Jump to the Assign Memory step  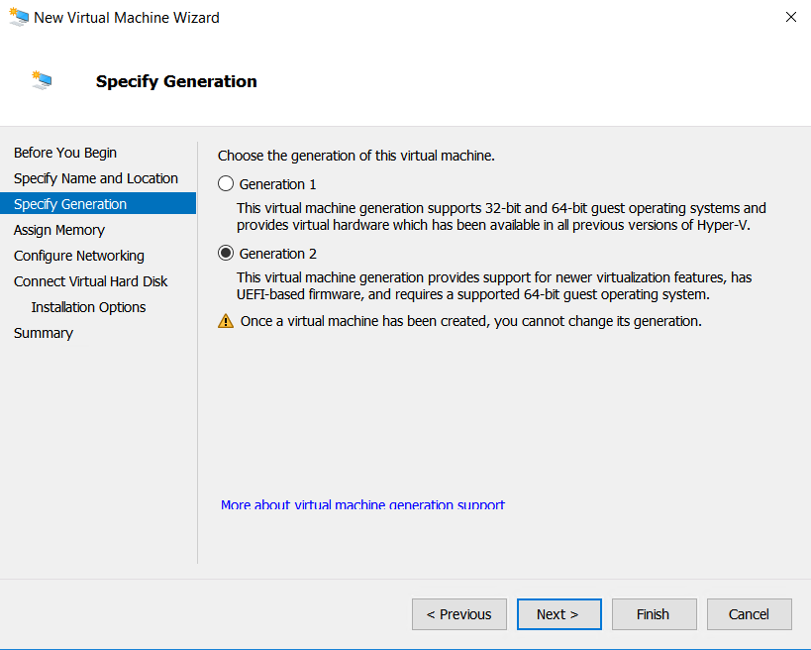tap(59, 230)
